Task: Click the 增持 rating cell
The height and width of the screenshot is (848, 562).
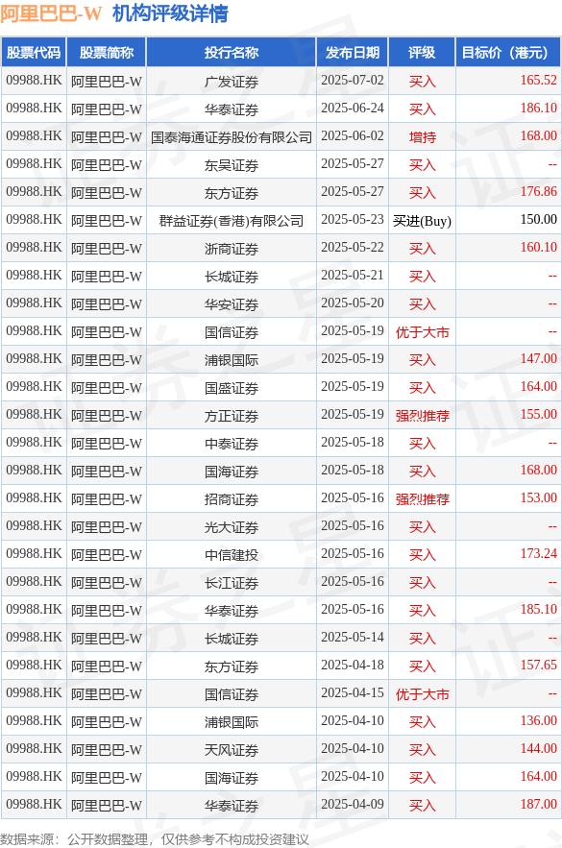Action: pyautogui.click(x=422, y=136)
